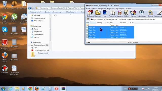
Task: Open Добавить в библиотеку dropdown in Explorer
Action: 53,12
